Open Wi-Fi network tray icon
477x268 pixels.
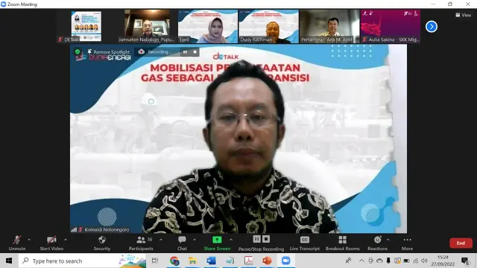point(416,261)
